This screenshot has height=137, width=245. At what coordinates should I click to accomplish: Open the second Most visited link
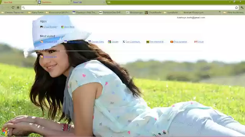(73, 41)
